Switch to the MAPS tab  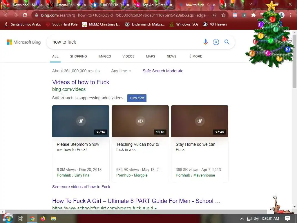[151, 56]
